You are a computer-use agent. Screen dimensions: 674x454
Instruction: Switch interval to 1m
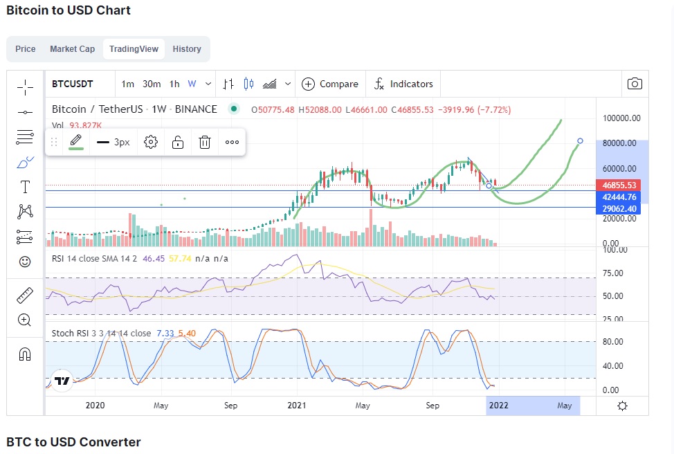point(127,84)
